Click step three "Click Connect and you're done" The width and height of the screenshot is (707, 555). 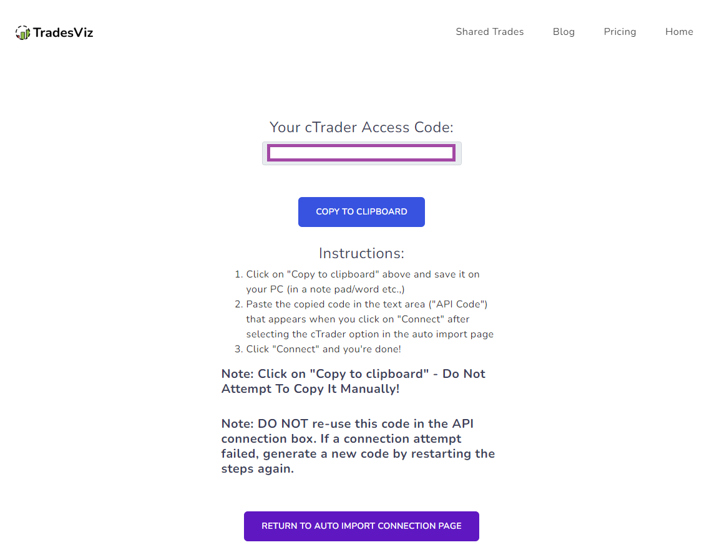pyautogui.click(x=318, y=349)
